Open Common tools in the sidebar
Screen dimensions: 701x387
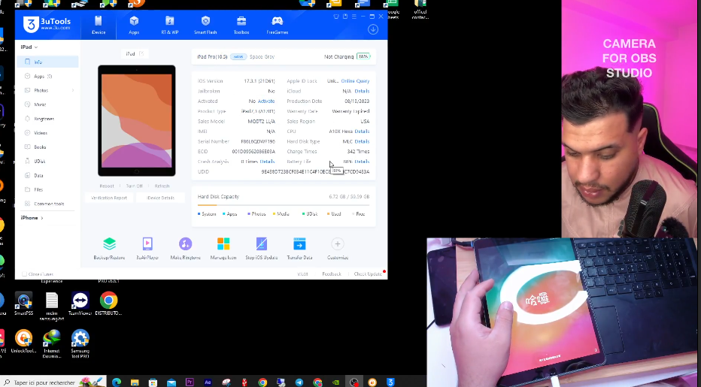tap(48, 204)
